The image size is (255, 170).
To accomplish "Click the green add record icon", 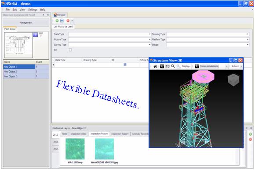I will click(57, 21).
